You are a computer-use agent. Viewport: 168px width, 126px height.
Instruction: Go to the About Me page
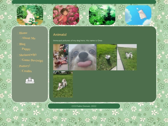(29, 38)
